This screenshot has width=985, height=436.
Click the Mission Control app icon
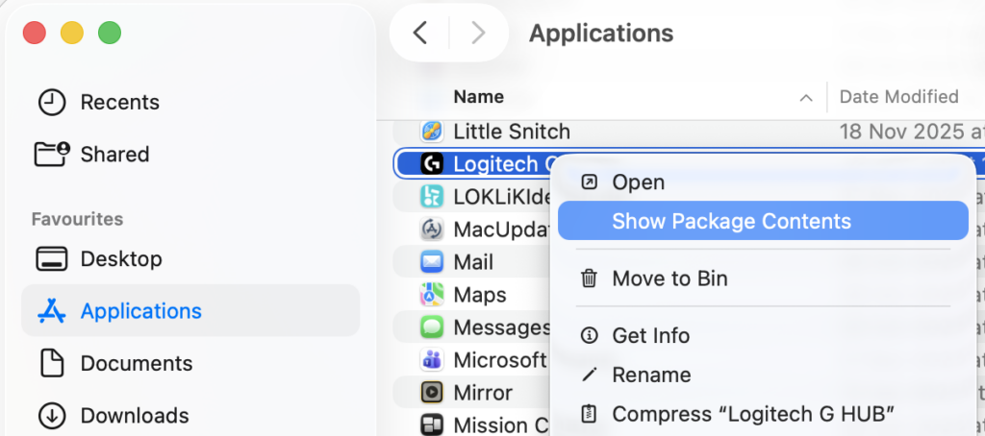(x=432, y=424)
